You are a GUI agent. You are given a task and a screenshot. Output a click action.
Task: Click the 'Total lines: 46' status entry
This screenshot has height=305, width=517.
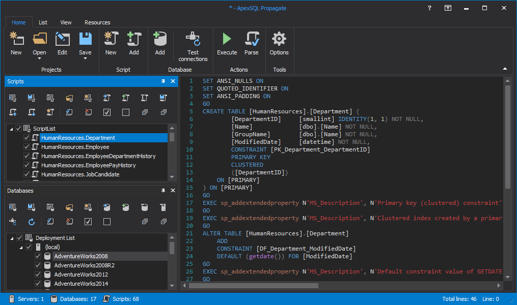point(459,299)
